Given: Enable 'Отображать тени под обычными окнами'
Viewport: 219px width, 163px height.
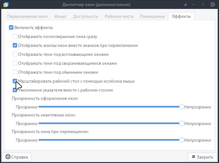Looking at the screenshot, I should coord(15,72).
